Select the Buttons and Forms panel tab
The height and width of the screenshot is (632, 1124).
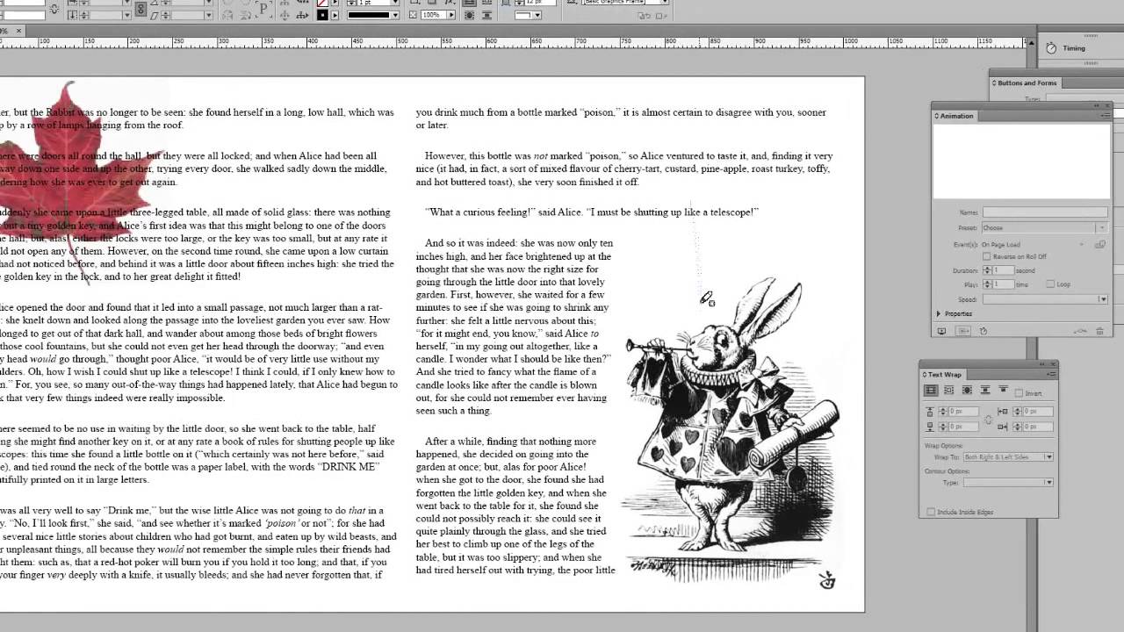(1027, 83)
